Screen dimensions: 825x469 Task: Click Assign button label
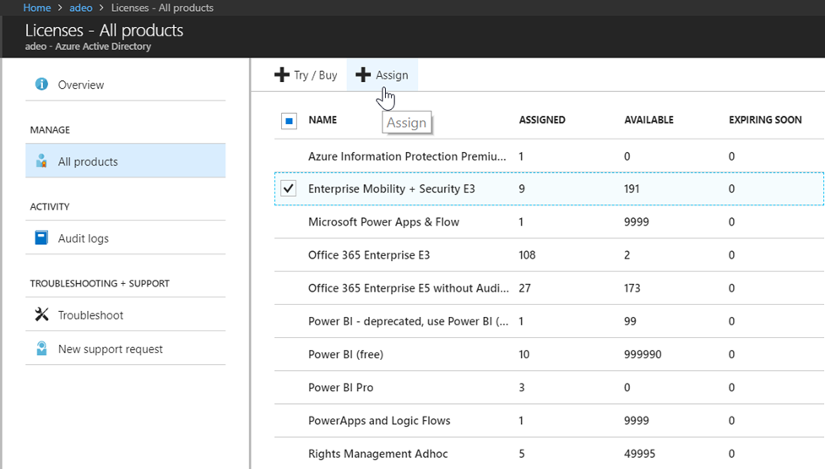(x=392, y=75)
